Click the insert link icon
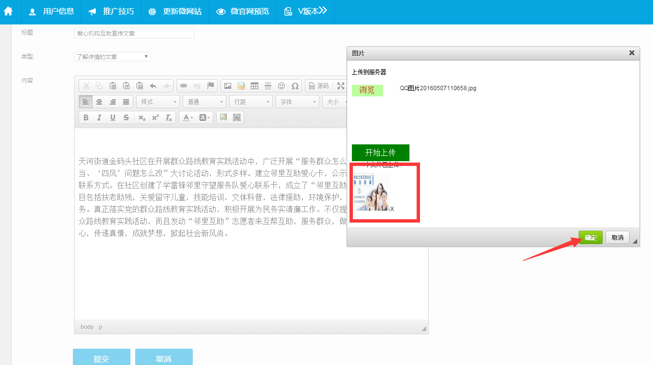This screenshot has width=653, height=365. tap(183, 86)
